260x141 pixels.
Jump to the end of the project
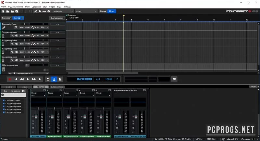pos(40,79)
